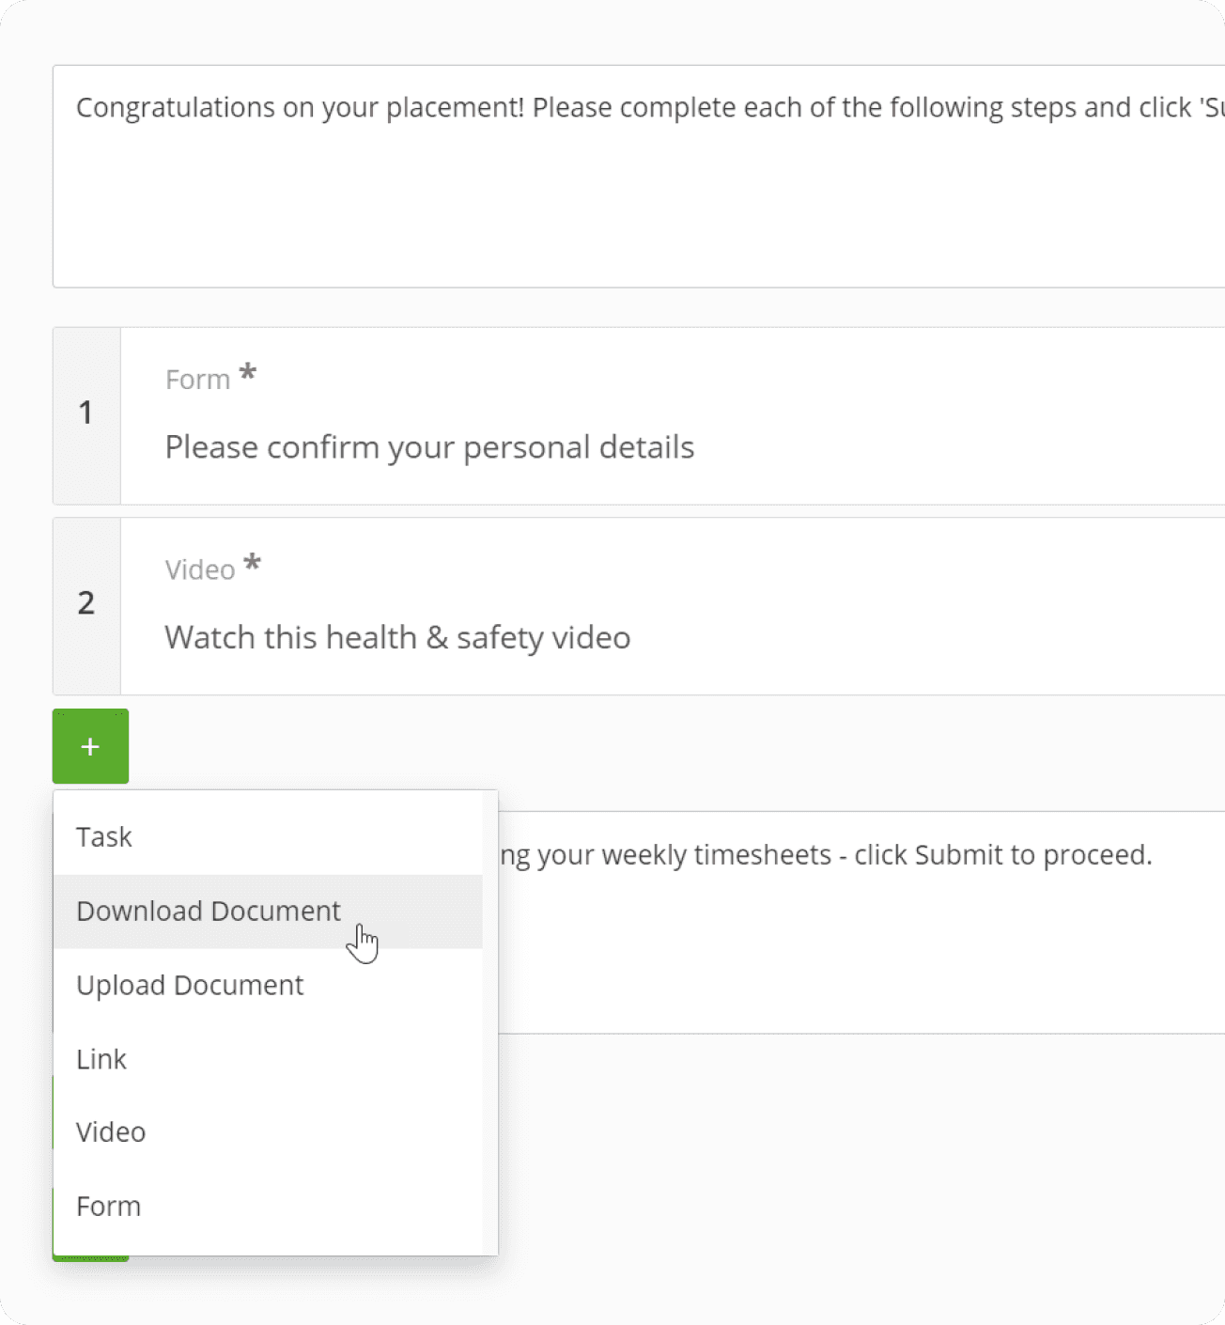Choose Upload Document from the menu
Image resolution: width=1225 pixels, height=1325 pixels.
point(268,986)
